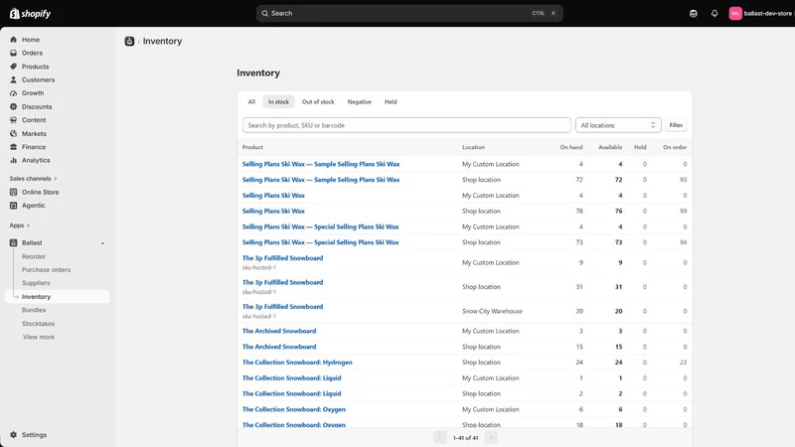The width and height of the screenshot is (795, 447).
Task: Switch to the All tab
Action: (251, 102)
